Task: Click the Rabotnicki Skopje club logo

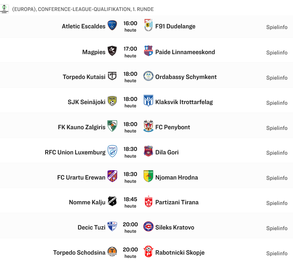Action: click(148, 251)
